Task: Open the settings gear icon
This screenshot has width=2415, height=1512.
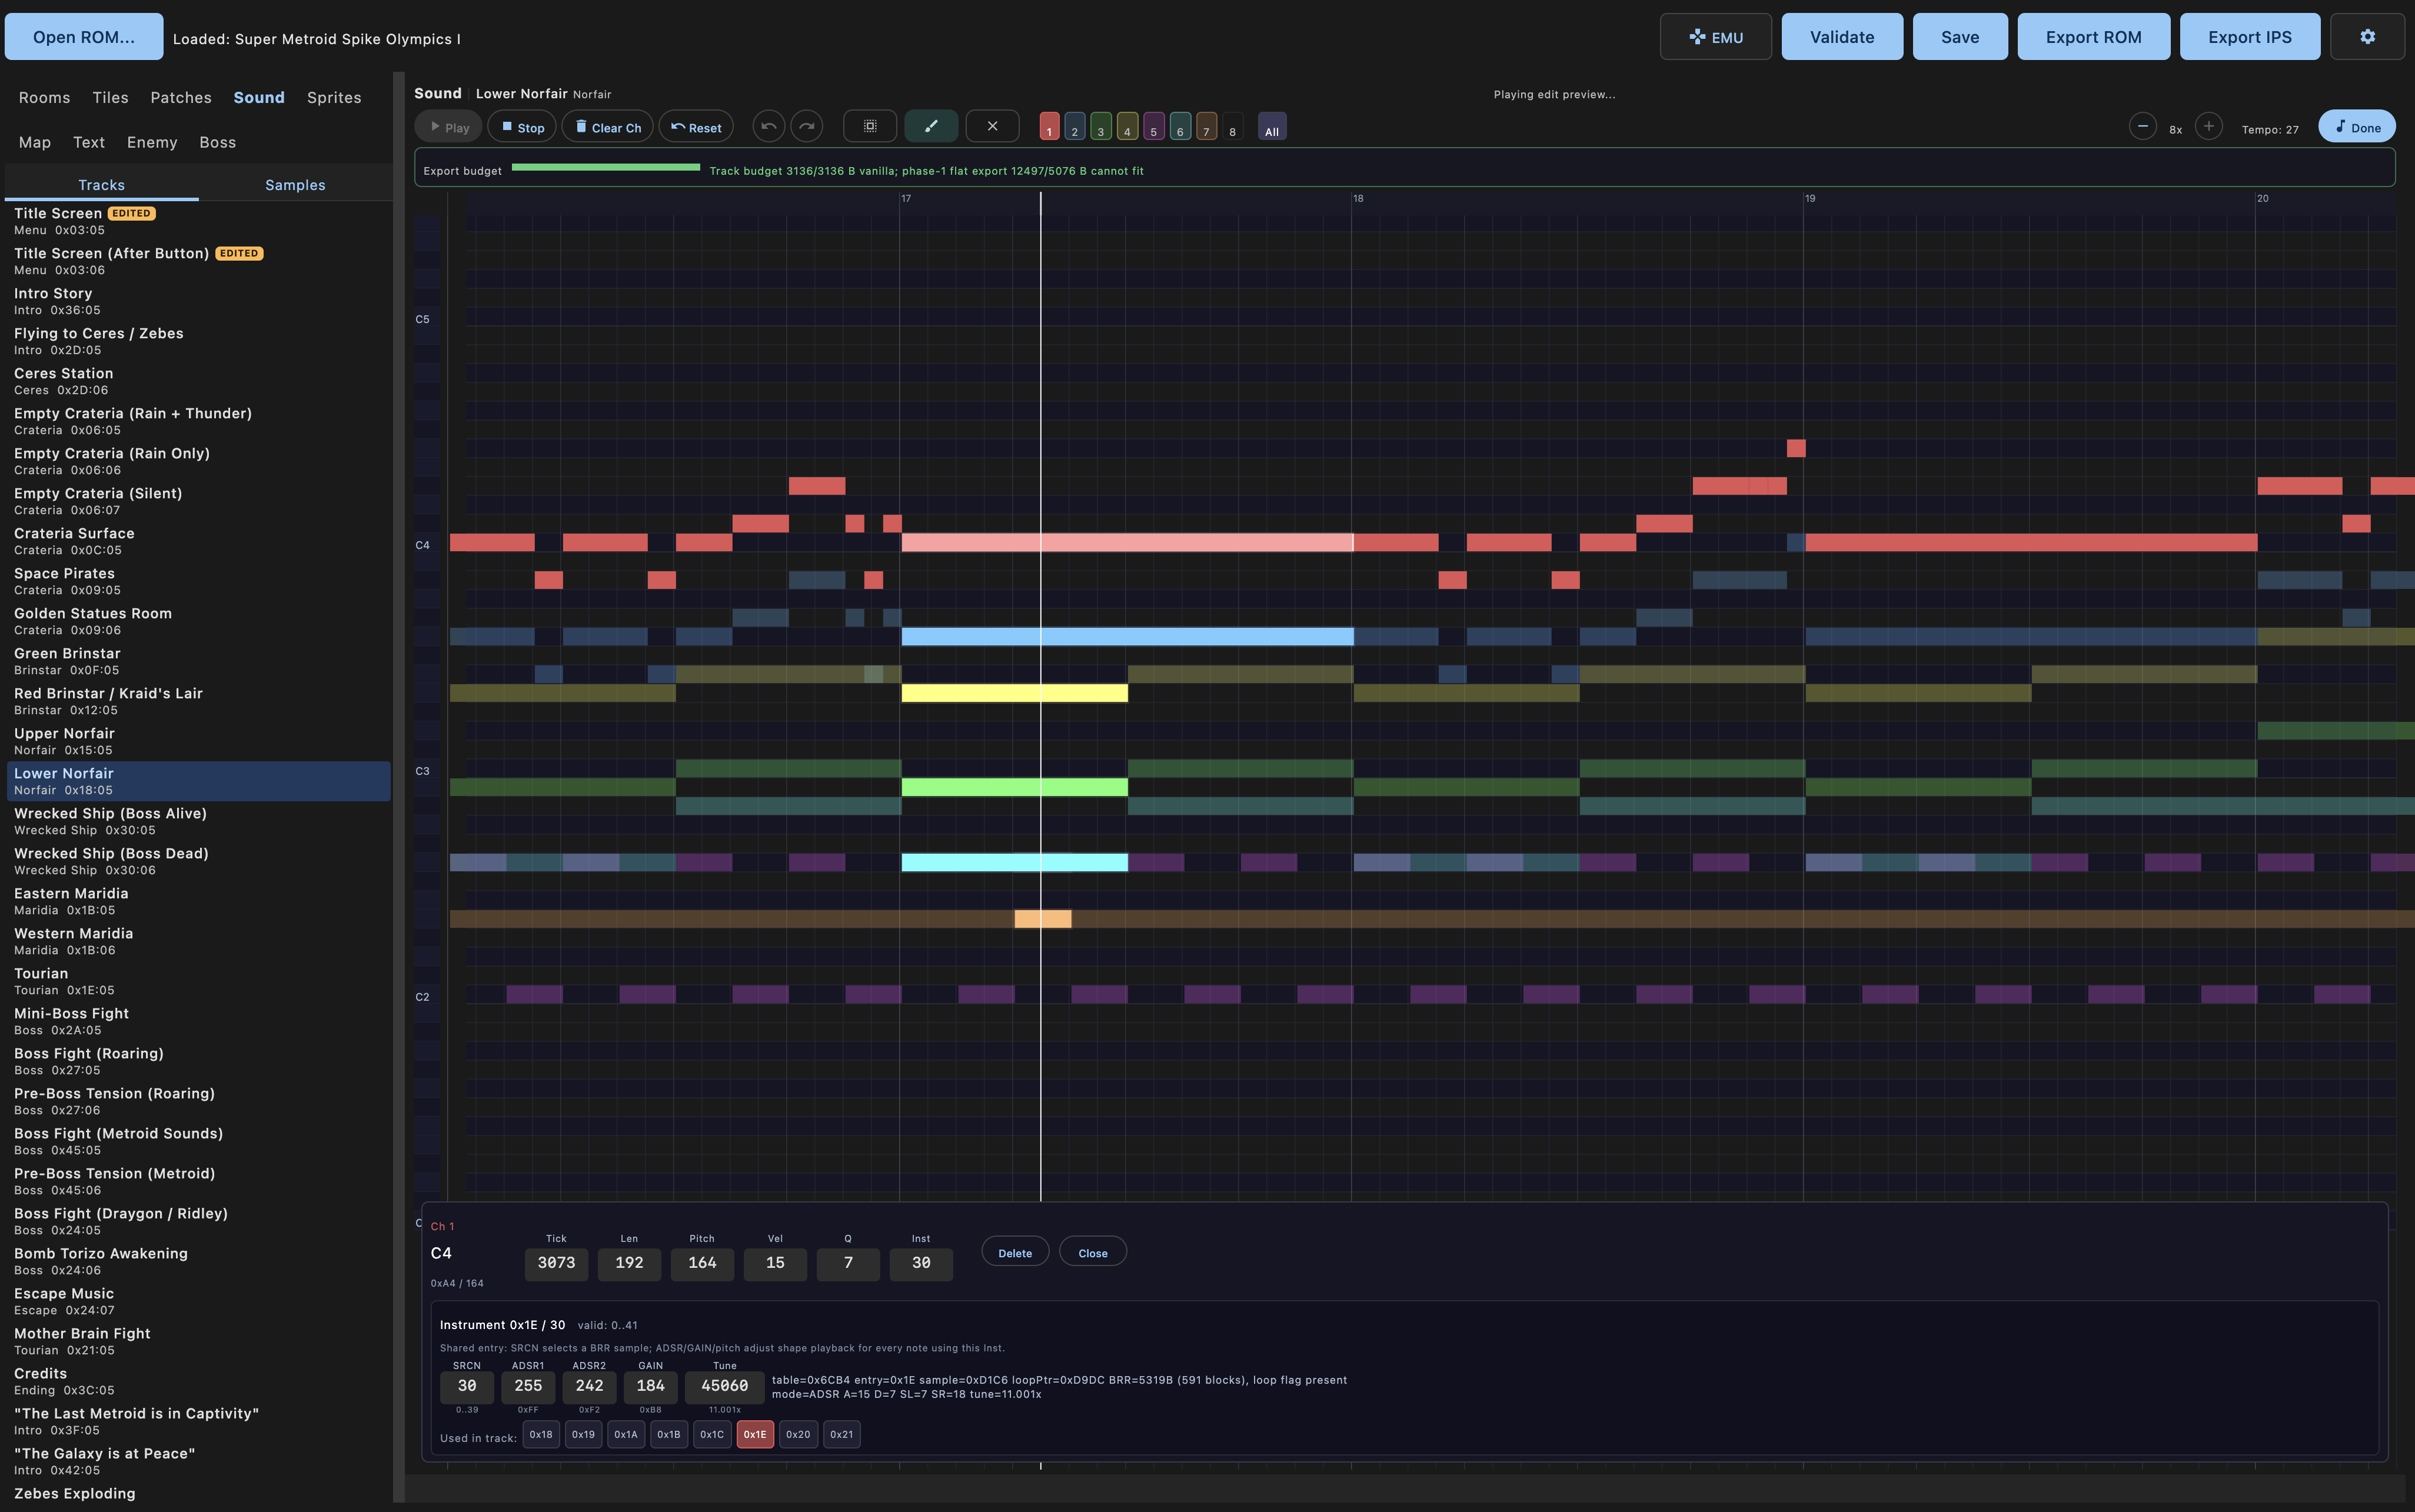Action: coord(2367,37)
